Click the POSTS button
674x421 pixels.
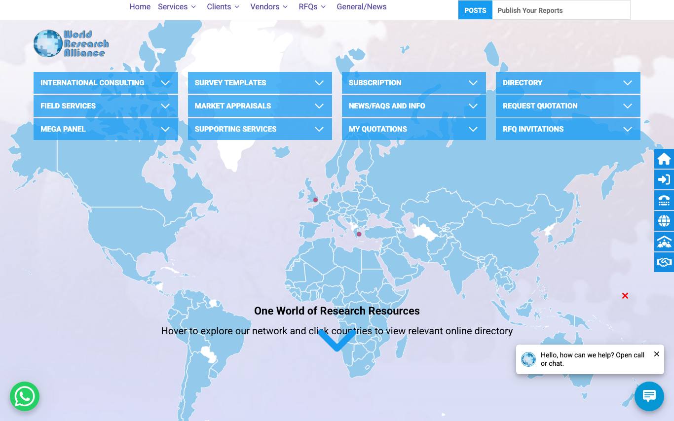pyautogui.click(x=475, y=10)
